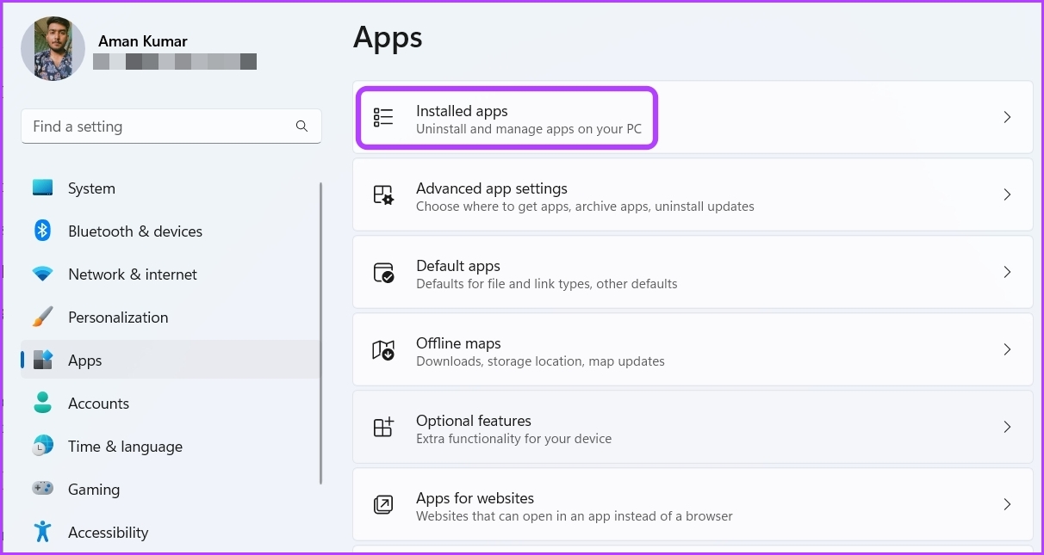Click the Bluetooth icon in sidebar
This screenshot has height=555, width=1044.
(x=43, y=231)
